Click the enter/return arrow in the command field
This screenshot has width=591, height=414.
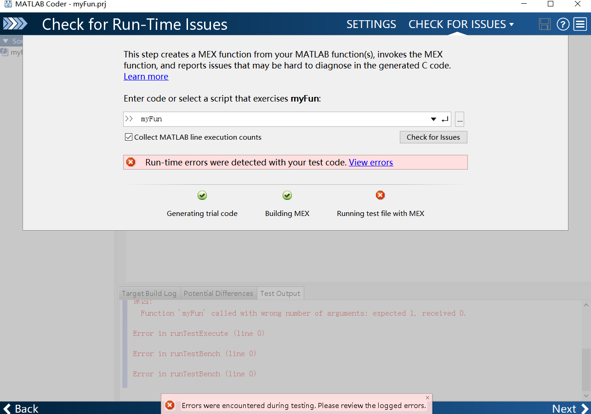pyautogui.click(x=444, y=119)
